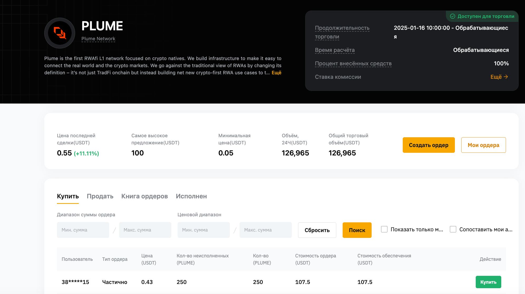Click the PLUME token logo icon
The height and width of the screenshot is (294, 525).
(x=60, y=33)
